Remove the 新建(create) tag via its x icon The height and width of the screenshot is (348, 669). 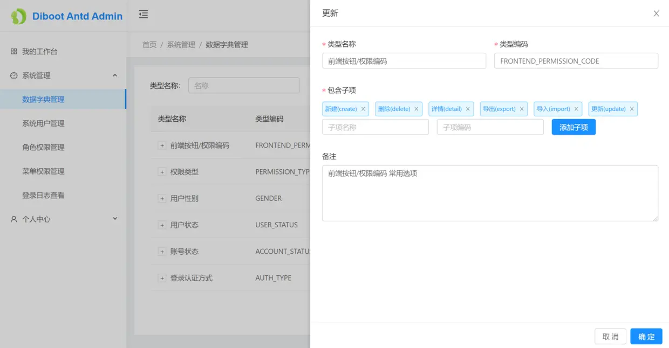point(361,109)
